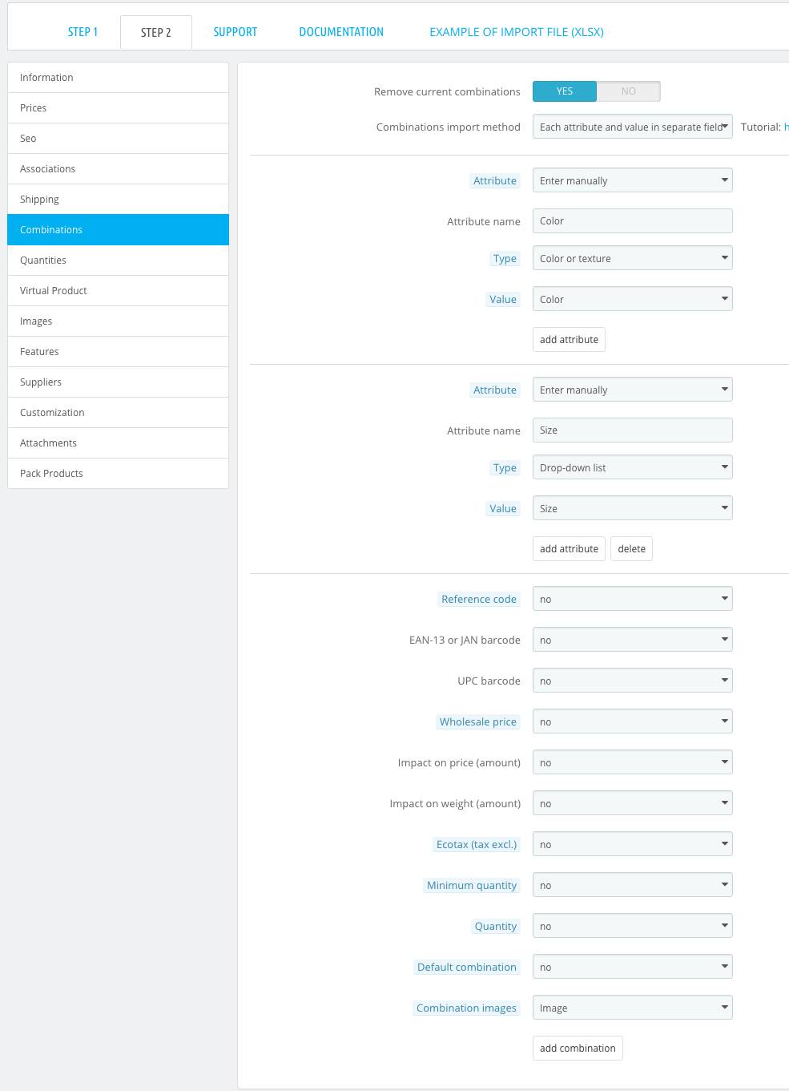Select Quantities in the sidebar
This screenshot has height=1091, width=789.
119,261
